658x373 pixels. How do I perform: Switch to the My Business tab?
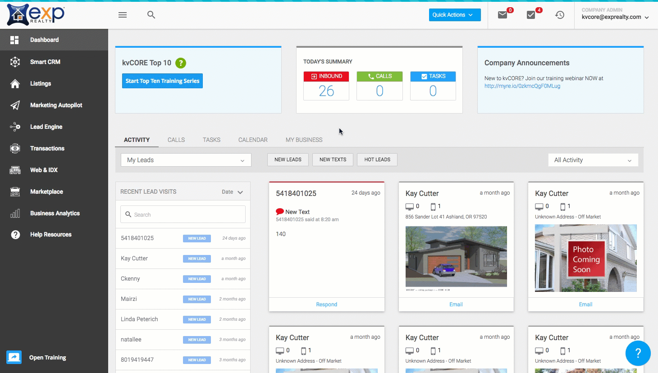(x=304, y=140)
